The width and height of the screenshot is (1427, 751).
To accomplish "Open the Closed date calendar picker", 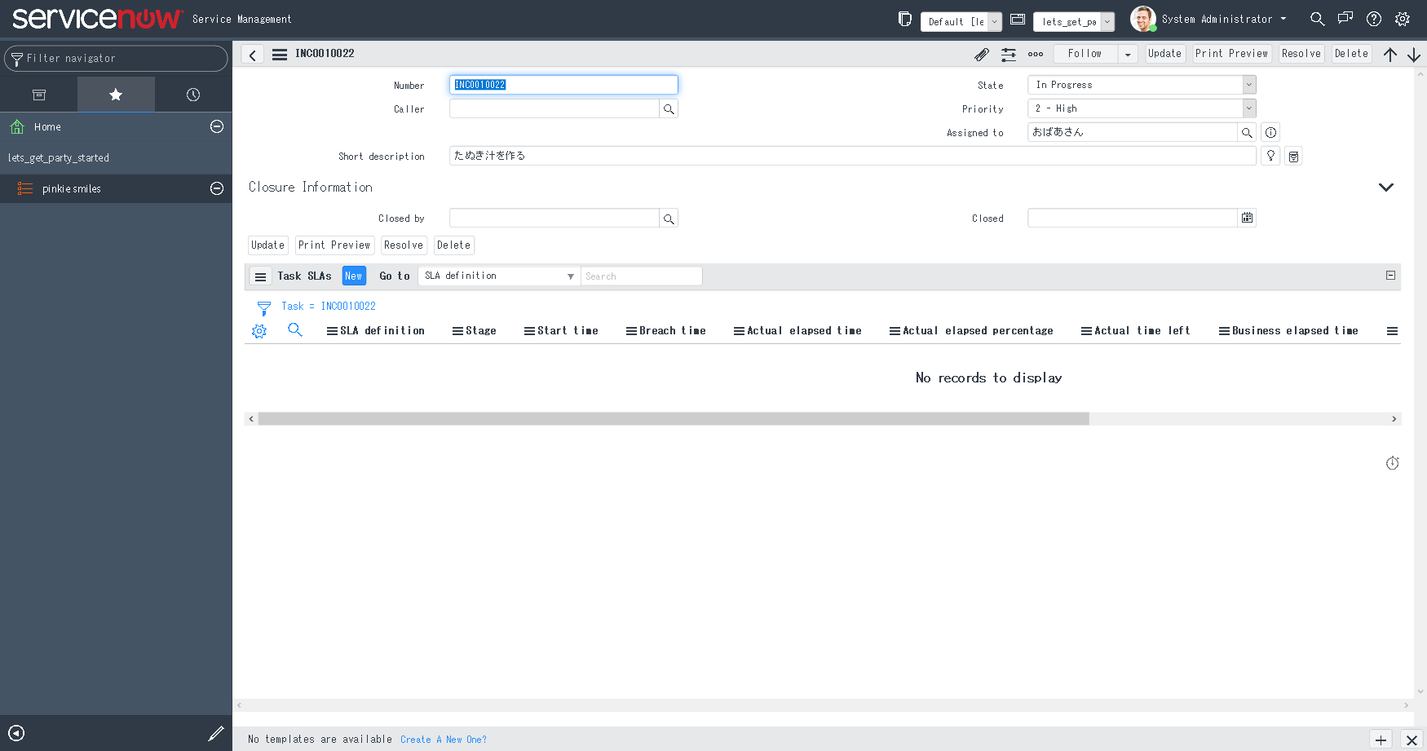I will coord(1247,217).
